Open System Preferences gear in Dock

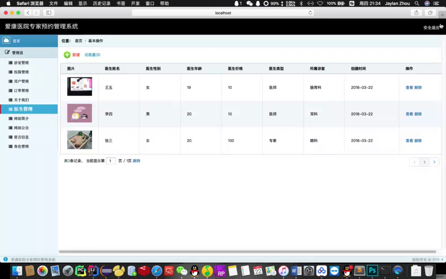[309, 271]
